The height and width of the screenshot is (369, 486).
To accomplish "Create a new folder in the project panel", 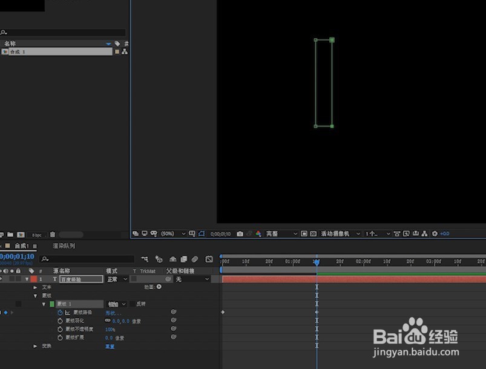I will (x=10, y=235).
